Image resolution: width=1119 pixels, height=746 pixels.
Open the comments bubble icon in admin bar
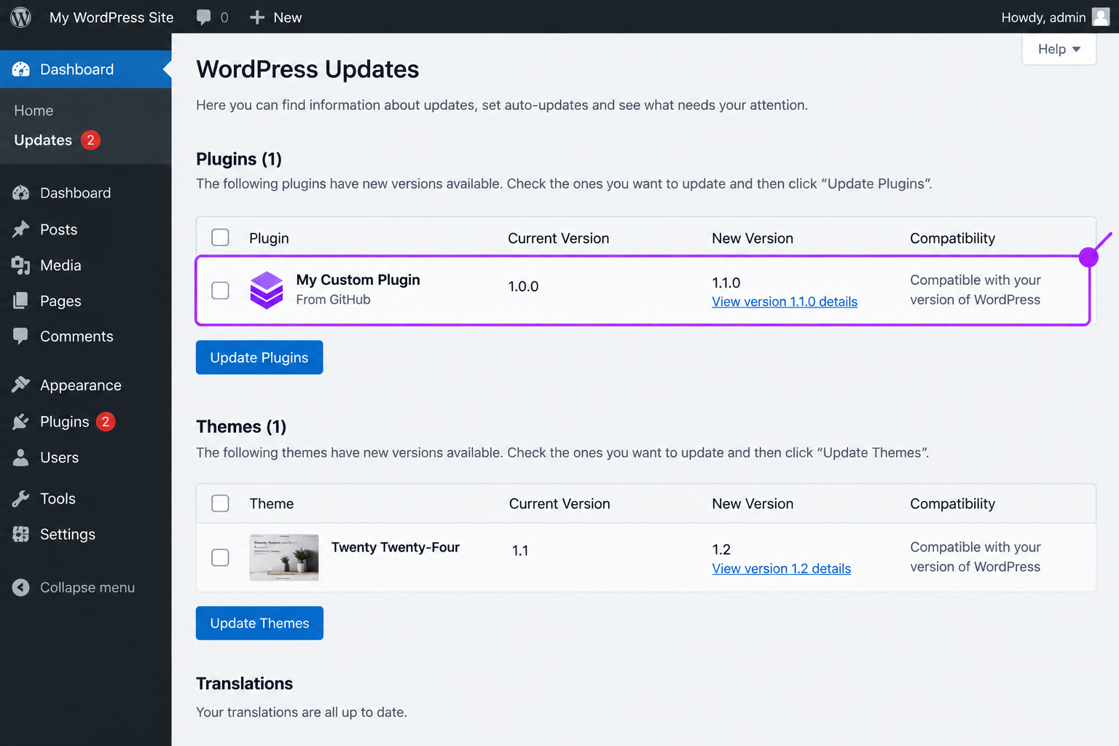point(203,17)
